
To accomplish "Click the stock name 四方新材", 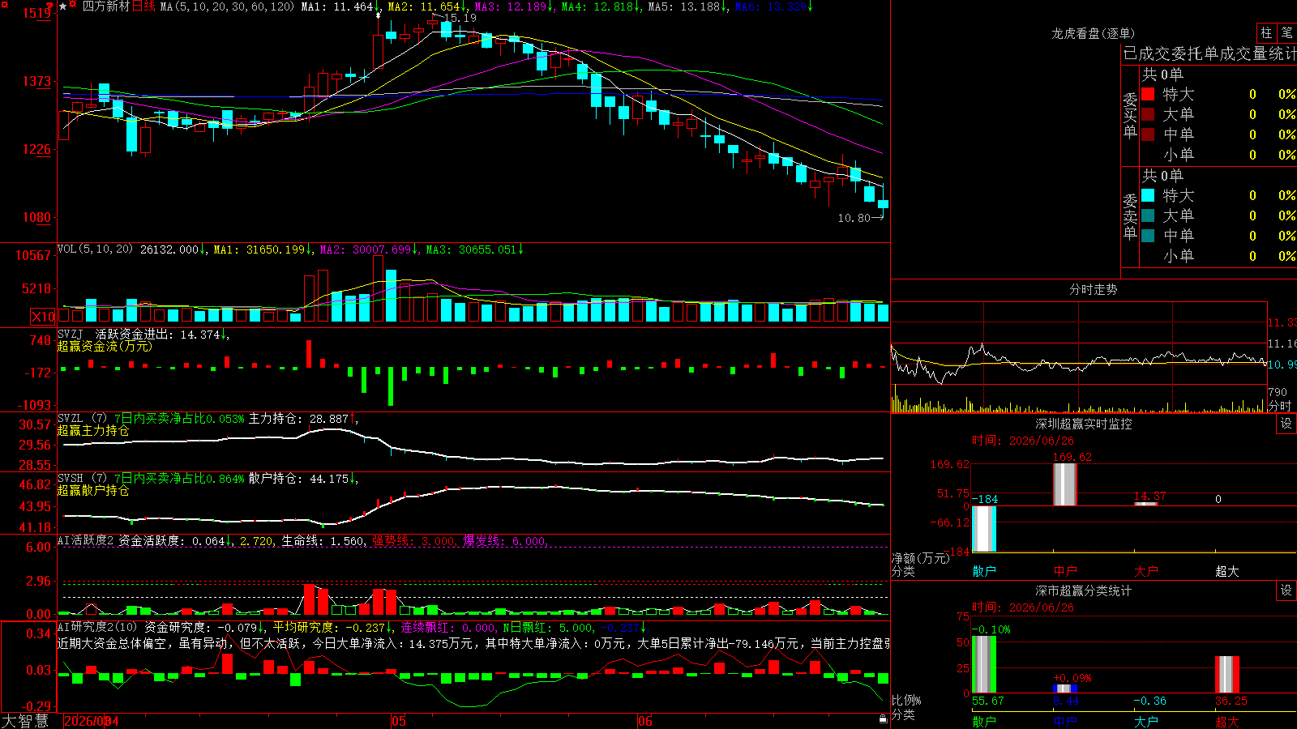I will (x=106, y=6).
